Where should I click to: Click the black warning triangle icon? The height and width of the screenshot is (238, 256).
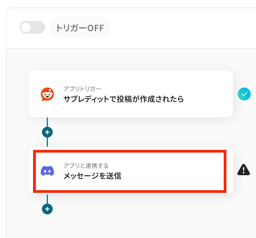(244, 170)
